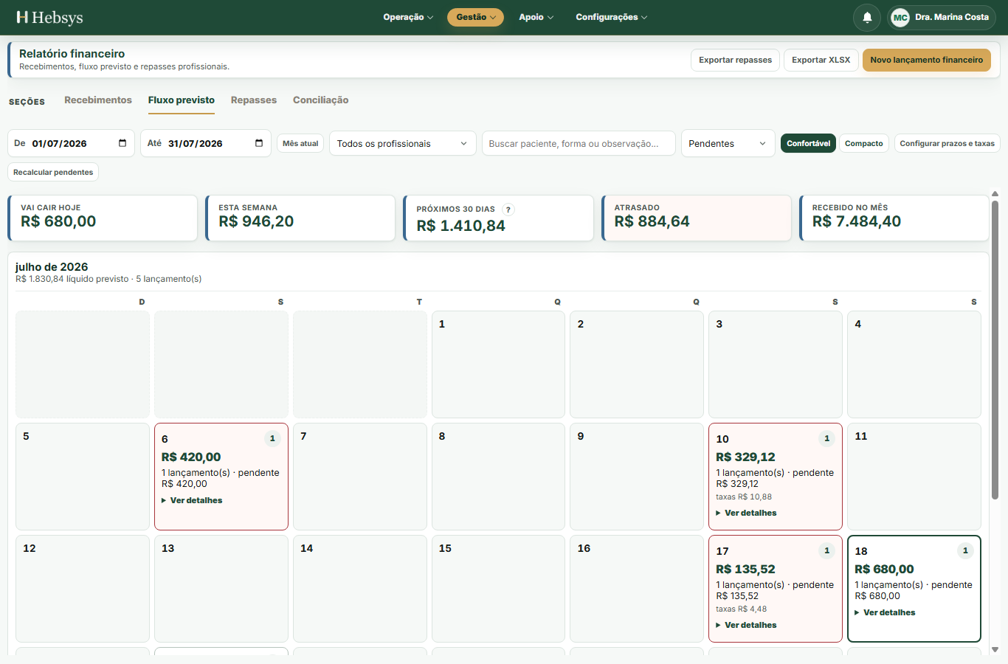Screen dimensions: 1008x664
Task: Click the Próximos 30 dias card
Action: tap(498, 218)
